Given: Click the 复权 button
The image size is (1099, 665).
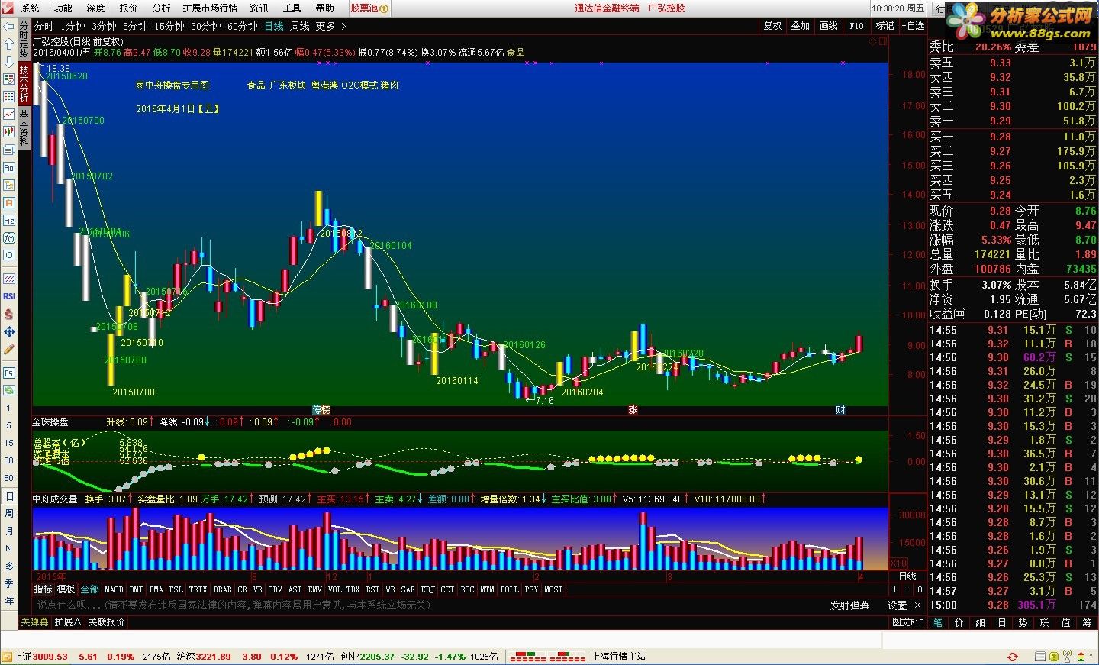Looking at the screenshot, I should point(772,26).
